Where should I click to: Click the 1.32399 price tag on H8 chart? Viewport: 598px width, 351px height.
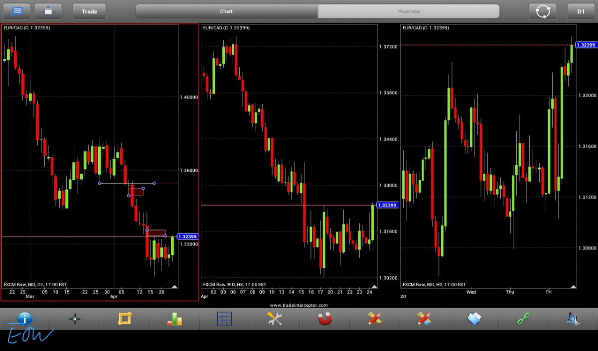coord(387,205)
